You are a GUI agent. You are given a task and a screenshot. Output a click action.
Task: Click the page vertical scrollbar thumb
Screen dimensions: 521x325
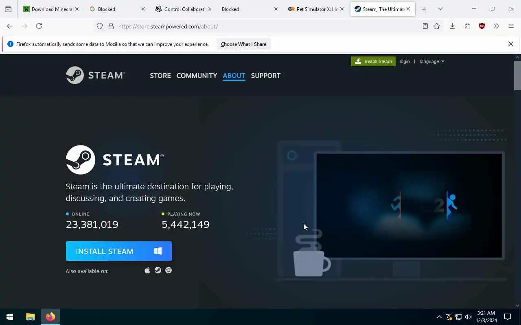coord(517,75)
